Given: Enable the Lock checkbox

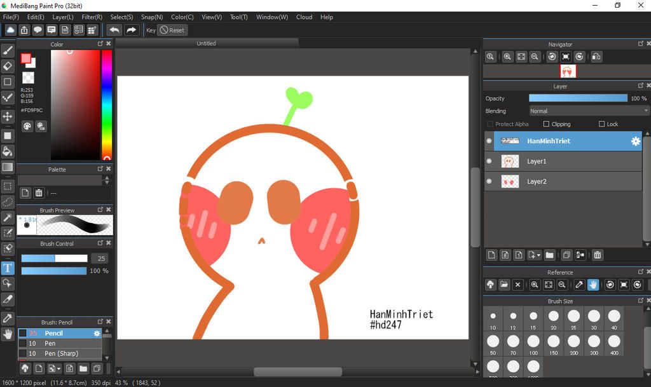Looking at the screenshot, I should click(x=601, y=124).
